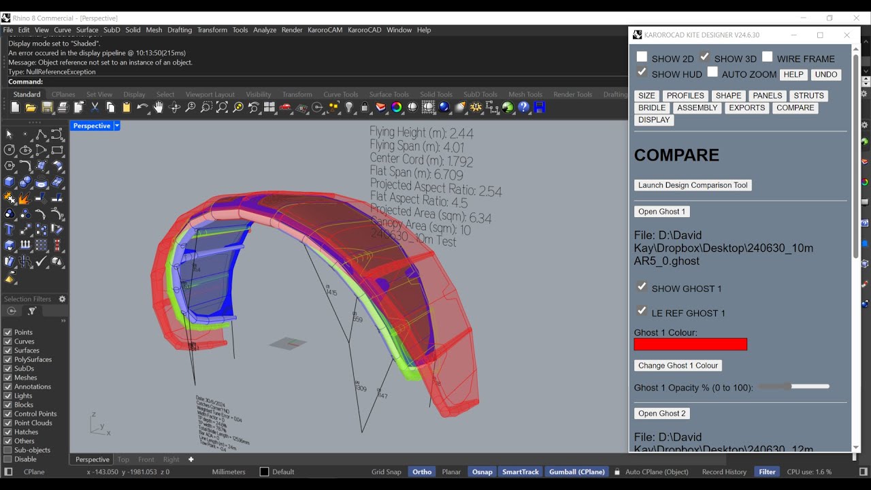Click the Open Ghost 2 button
This screenshot has height=490, width=871.
[662, 413]
